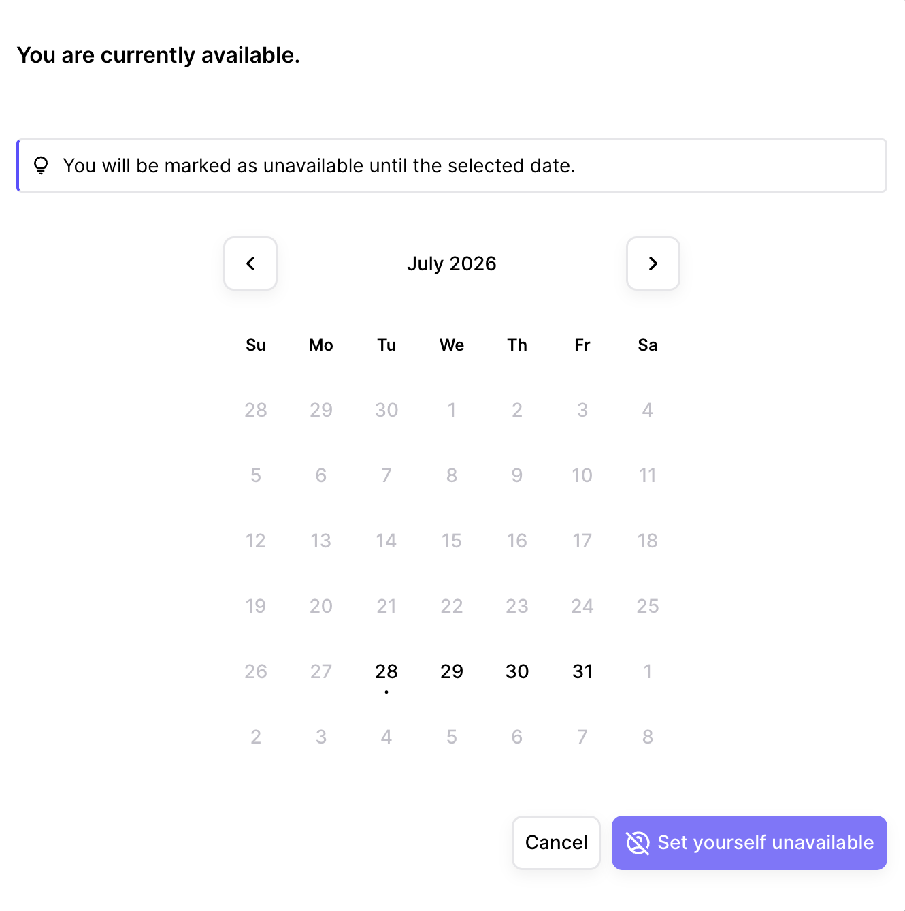Click the crossed-out icon on unavailable button
905x911 pixels.
[x=638, y=843]
